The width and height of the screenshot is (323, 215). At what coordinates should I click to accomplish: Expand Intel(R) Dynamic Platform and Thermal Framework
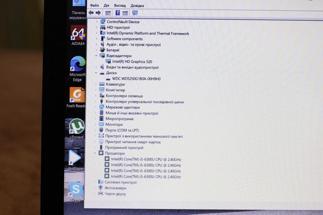point(97,33)
